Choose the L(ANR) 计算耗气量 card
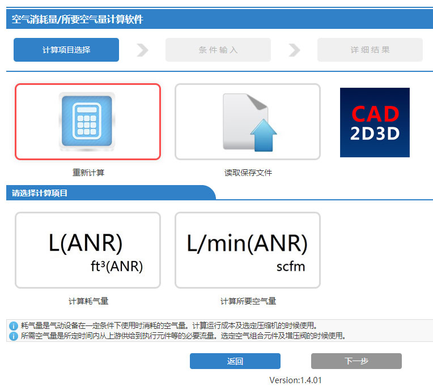This screenshot has height=386, width=433. pos(88,250)
